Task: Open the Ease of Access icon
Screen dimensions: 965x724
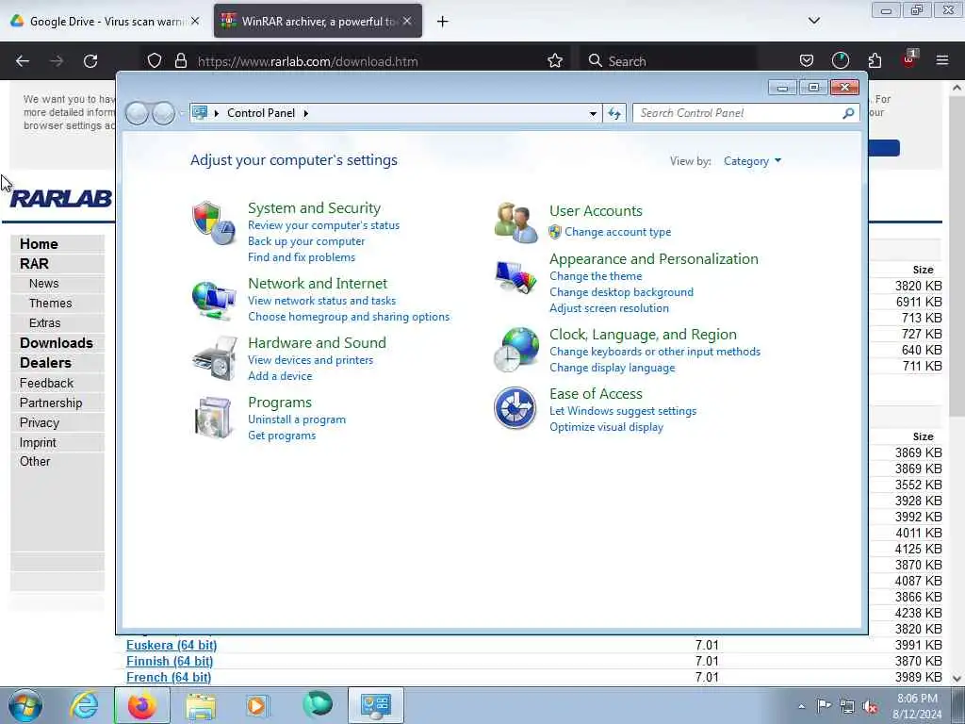Action: click(515, 408)
